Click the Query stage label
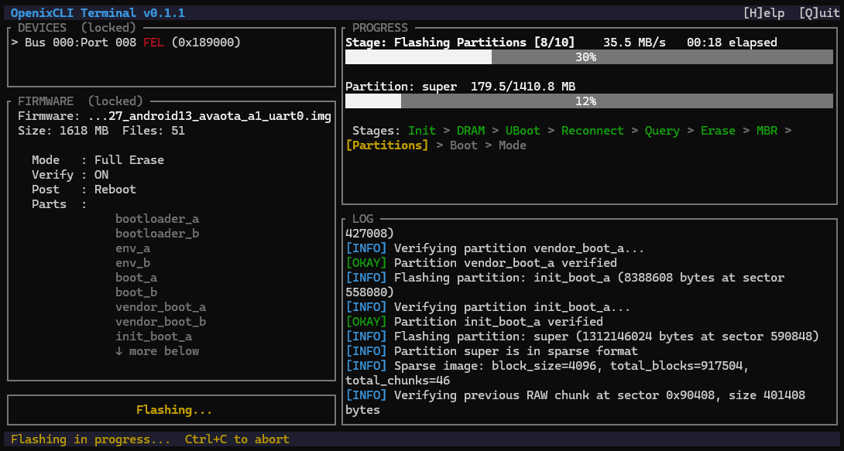 [x=662, y=131]
